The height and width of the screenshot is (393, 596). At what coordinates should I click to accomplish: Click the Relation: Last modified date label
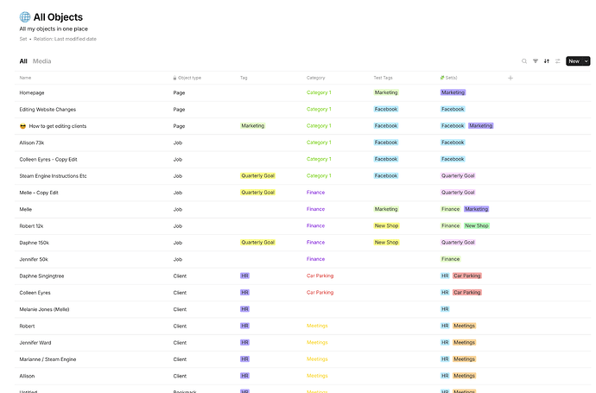(65, 39)
